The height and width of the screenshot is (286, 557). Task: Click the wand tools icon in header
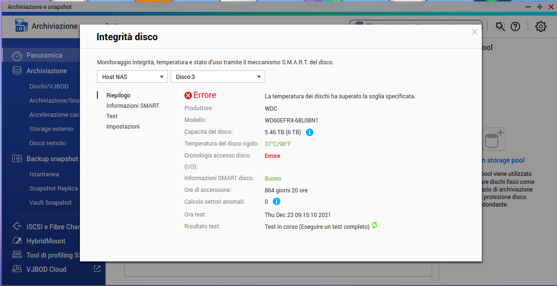500,26
